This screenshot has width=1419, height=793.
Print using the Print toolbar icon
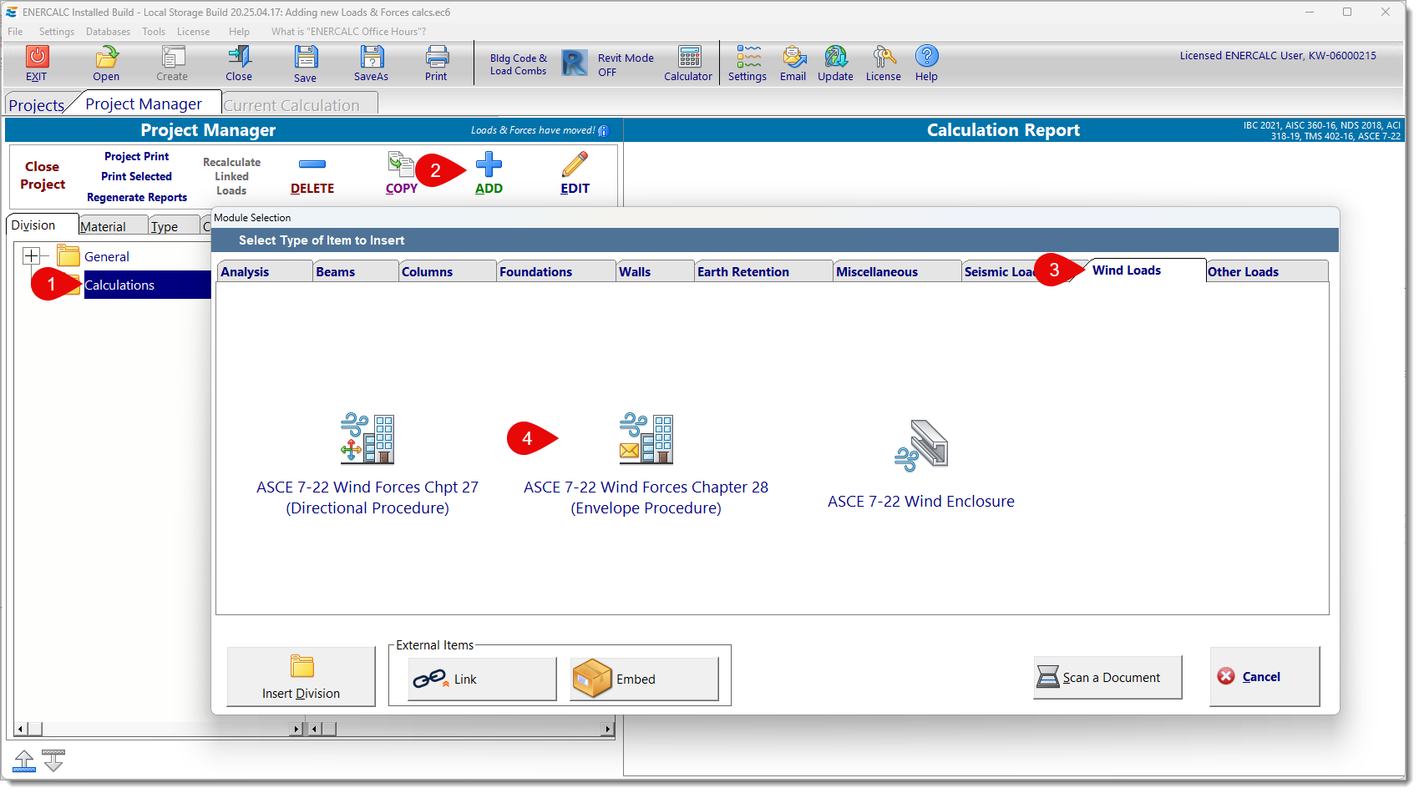click(x=437, y=56)
